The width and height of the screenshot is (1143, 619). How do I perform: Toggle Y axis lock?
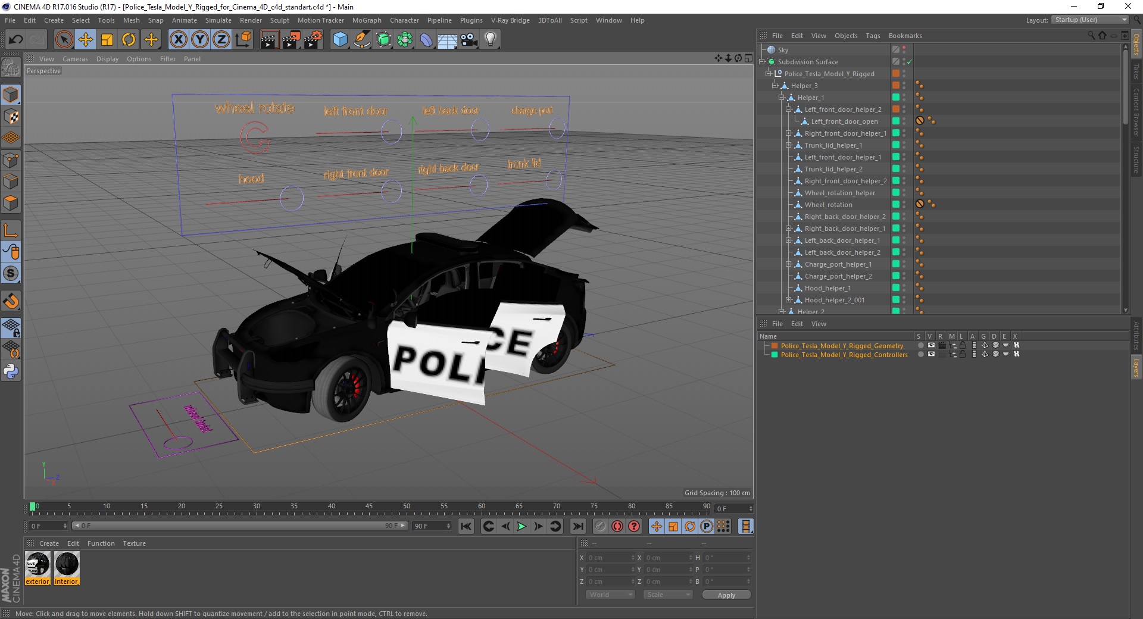coord(200,40)
